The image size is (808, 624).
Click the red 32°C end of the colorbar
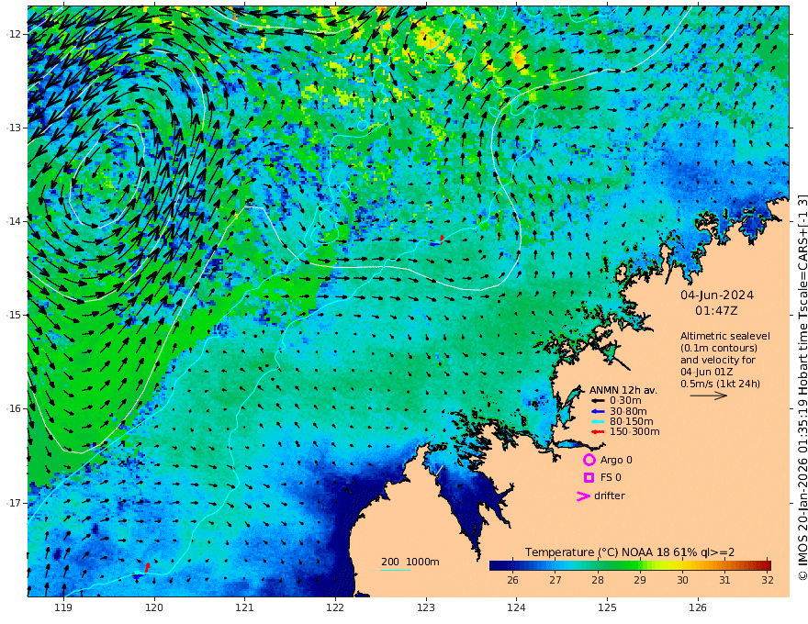click(x=767, y=565)
